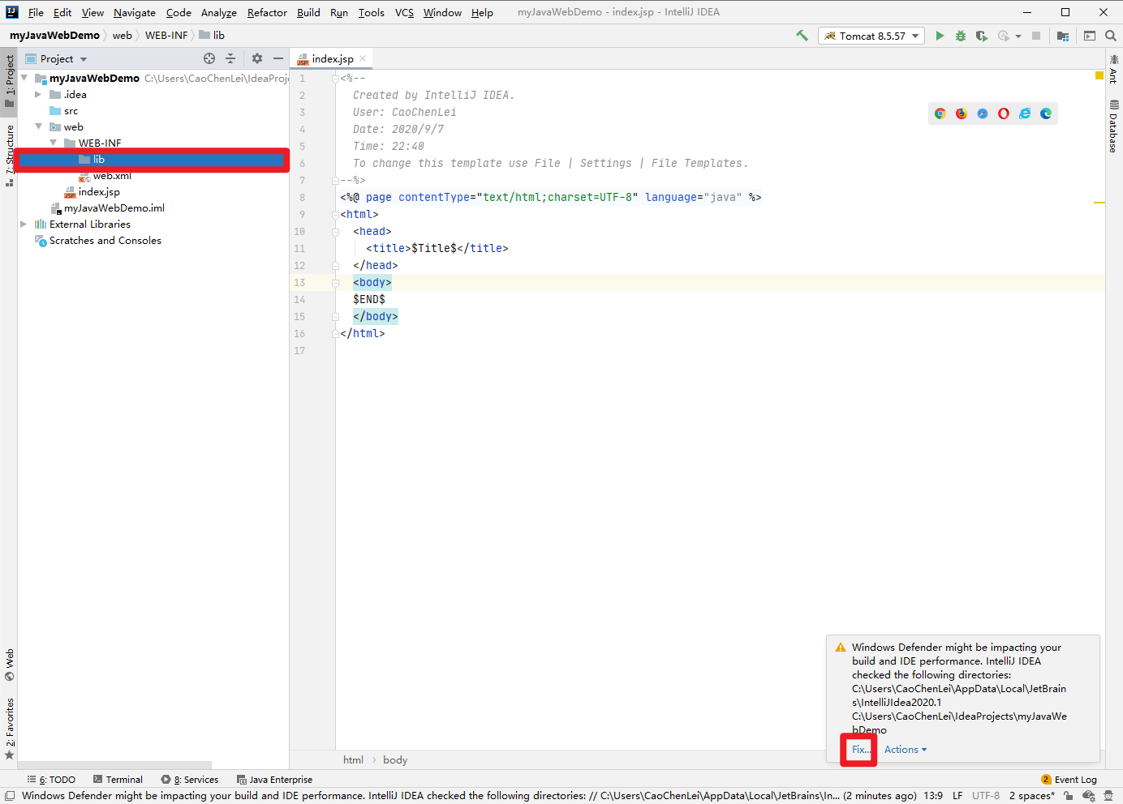Preview page in Firefox browser icon
The height and width of the screenshot is (804, 1123).
962,113
